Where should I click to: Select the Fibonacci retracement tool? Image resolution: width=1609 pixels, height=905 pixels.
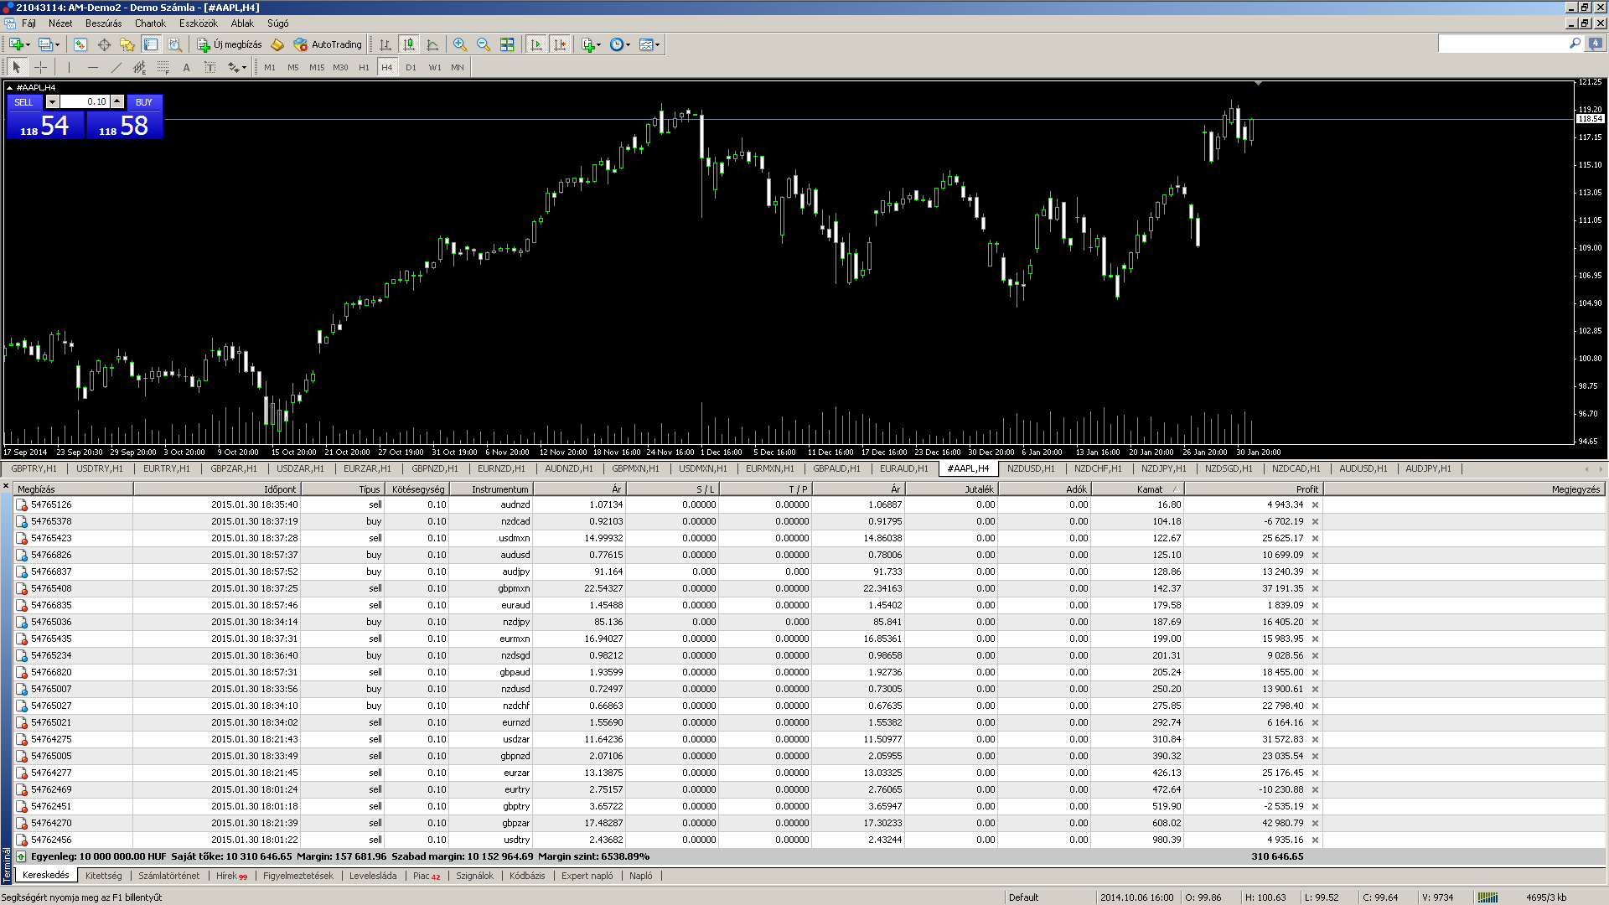point(163,67)
